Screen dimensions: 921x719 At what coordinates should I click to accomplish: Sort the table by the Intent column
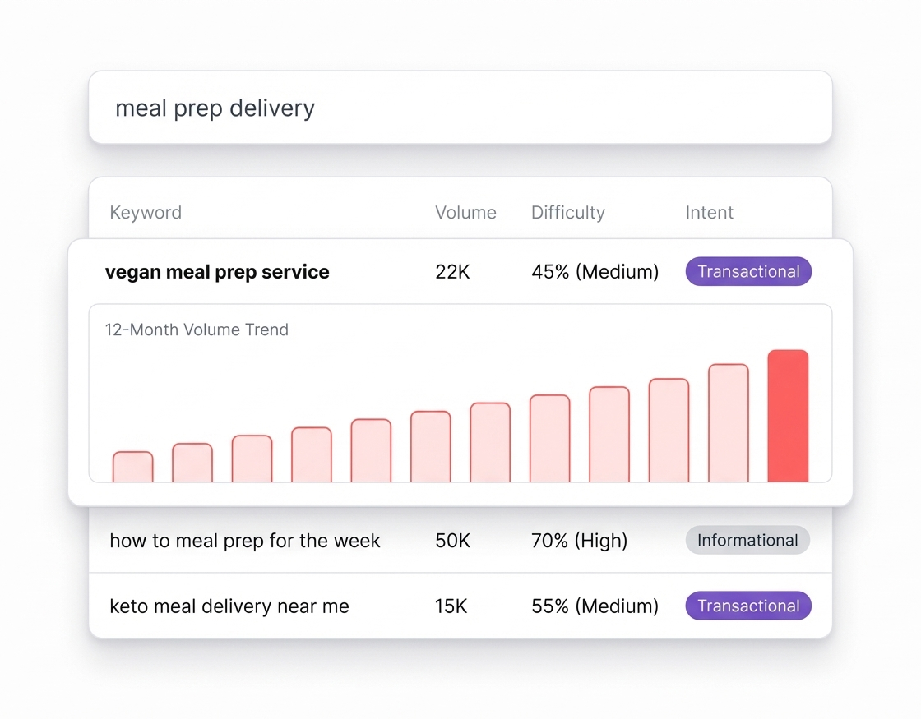click(708, 212)
